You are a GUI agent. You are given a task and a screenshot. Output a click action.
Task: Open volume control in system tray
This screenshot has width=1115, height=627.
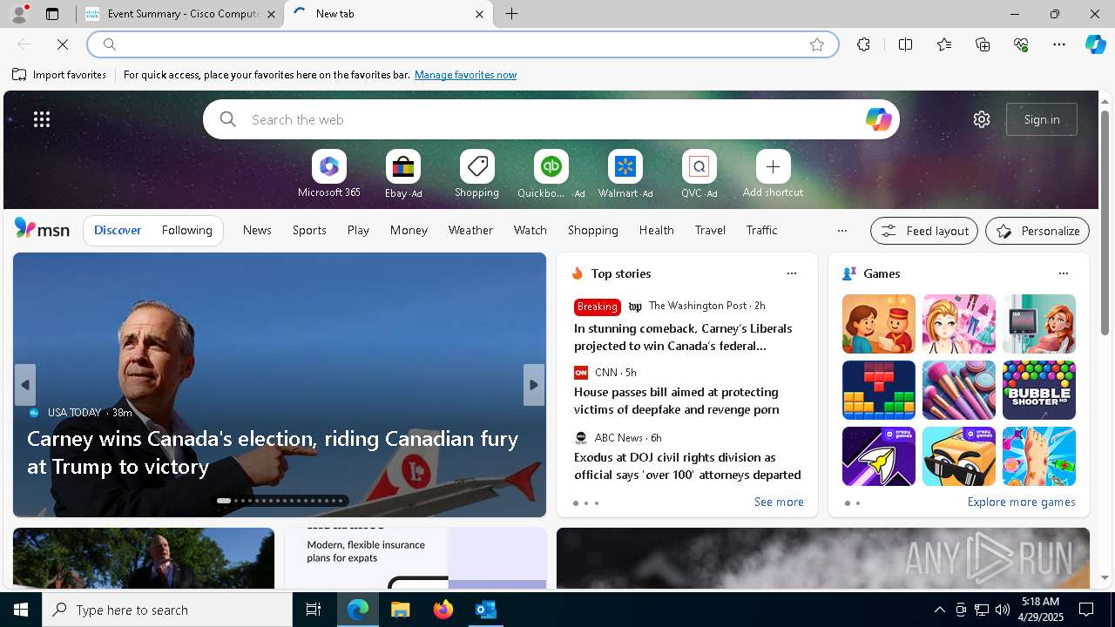pyautogui.click(x=1002, y=610)
